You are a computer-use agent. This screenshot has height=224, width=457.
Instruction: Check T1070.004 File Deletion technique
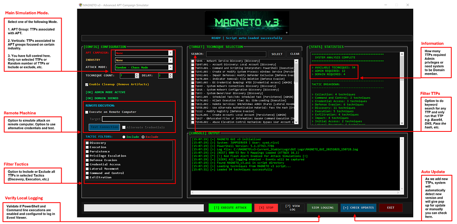[x=193, y=79]
